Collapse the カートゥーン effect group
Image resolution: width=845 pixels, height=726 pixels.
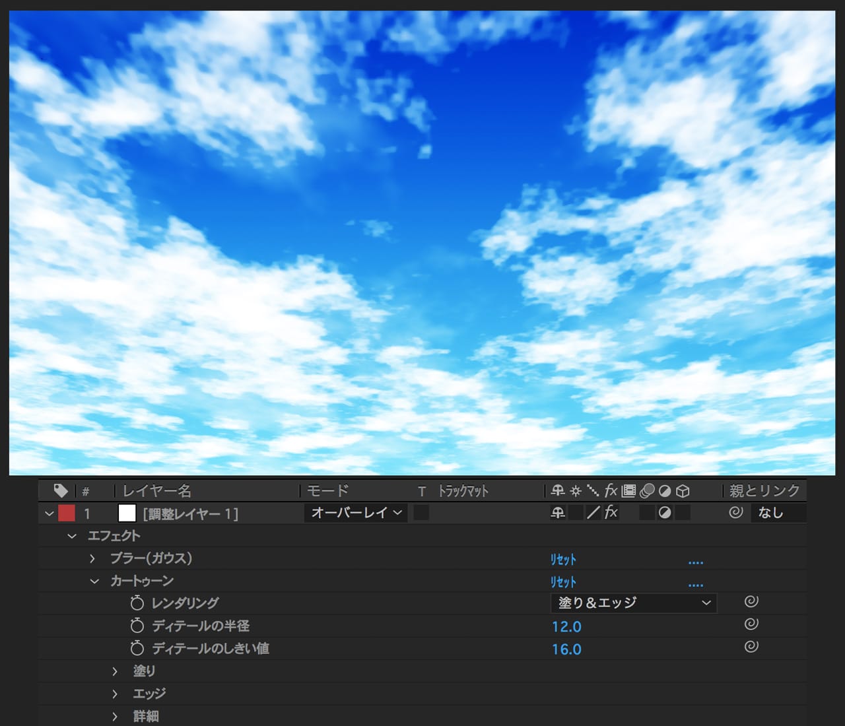(x=94, y=581)
